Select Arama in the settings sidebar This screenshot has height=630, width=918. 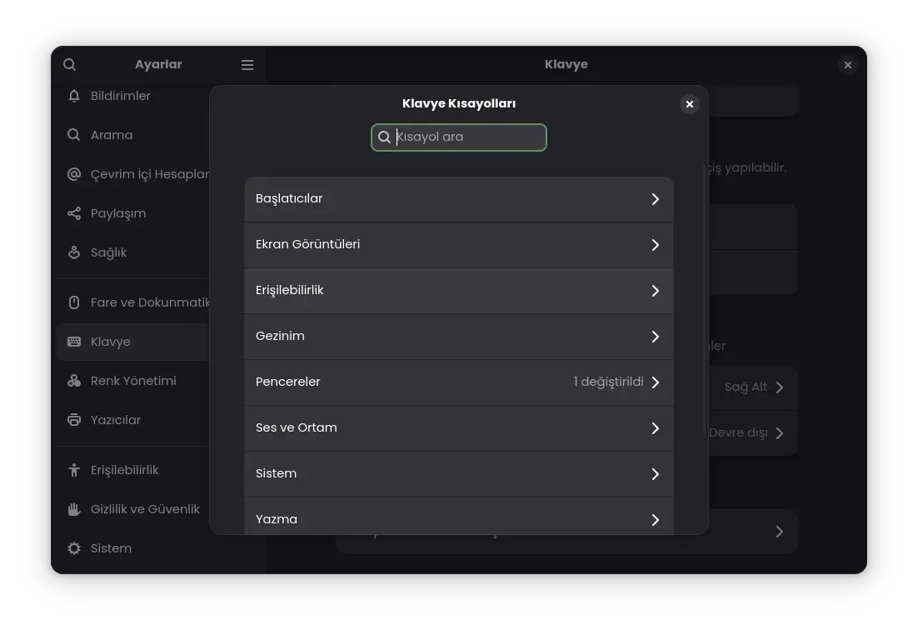(133, 135)
